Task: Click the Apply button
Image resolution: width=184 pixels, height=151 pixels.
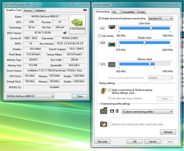Action: click(170, 141)
